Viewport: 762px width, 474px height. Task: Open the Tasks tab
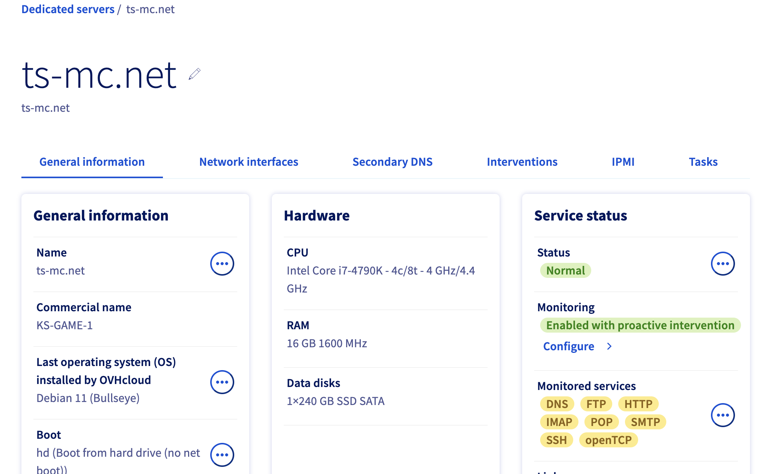tap(703, 162)
